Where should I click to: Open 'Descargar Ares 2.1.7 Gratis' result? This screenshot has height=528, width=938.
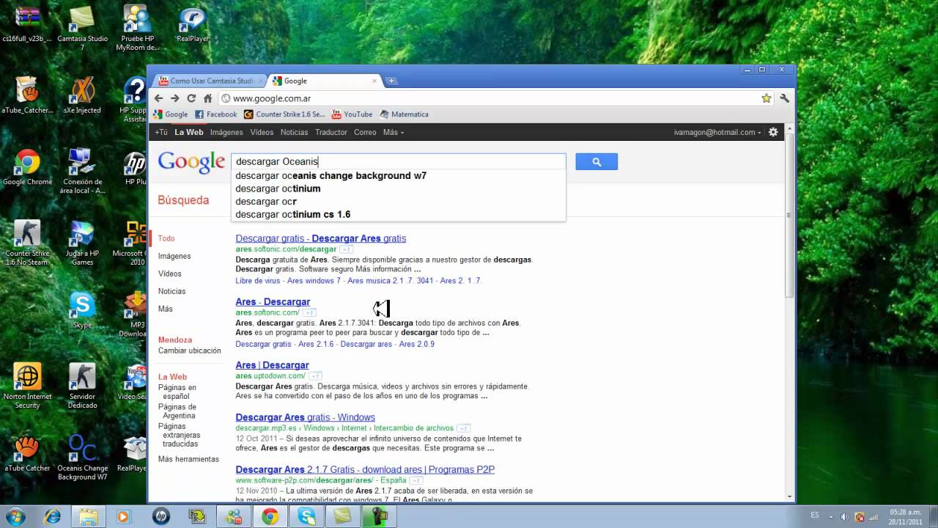click(x=365, y=469)
